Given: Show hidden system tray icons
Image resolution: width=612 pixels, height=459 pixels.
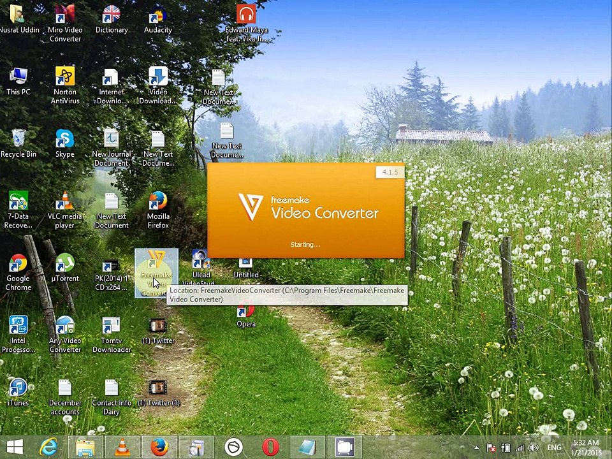Looking at the screenshot, I should [477, 448].
